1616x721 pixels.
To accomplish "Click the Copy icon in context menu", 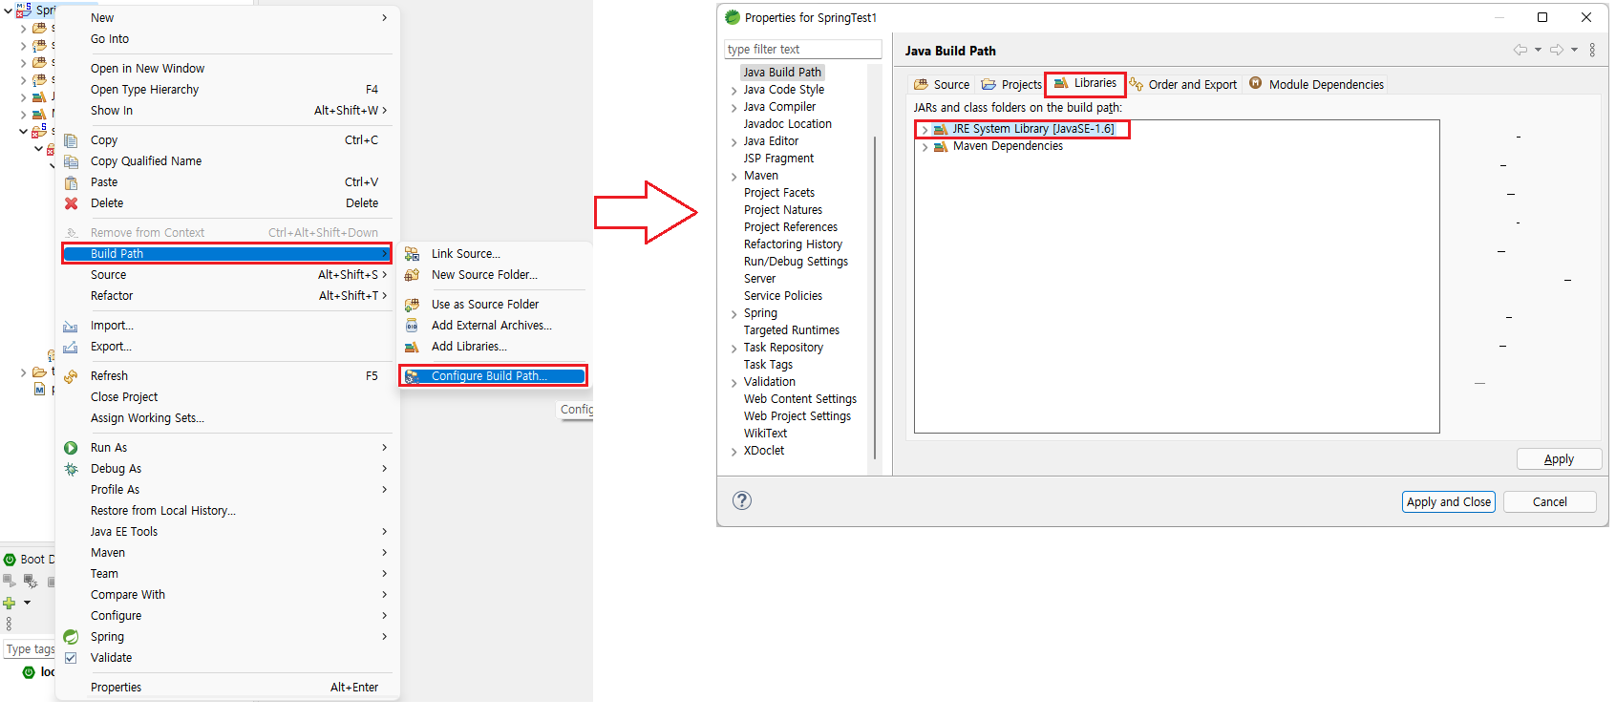I will point(71,140).
